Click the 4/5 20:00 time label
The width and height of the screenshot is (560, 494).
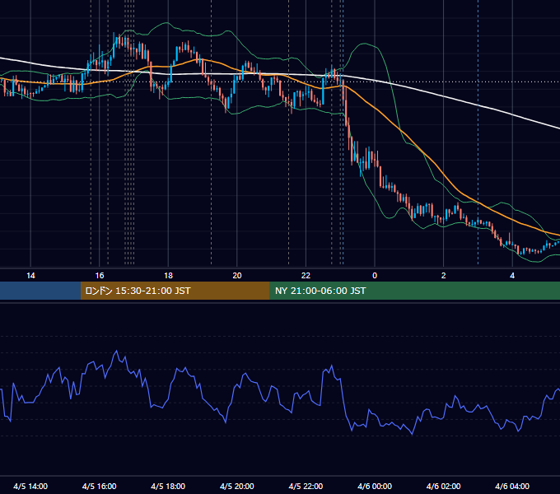coord(237,486)
